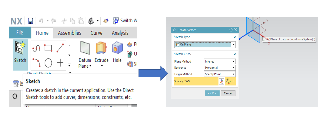Screen dimensions: 326x139
Task: Click the Save icon in quick access toolbar
Action: coord(31,21)
